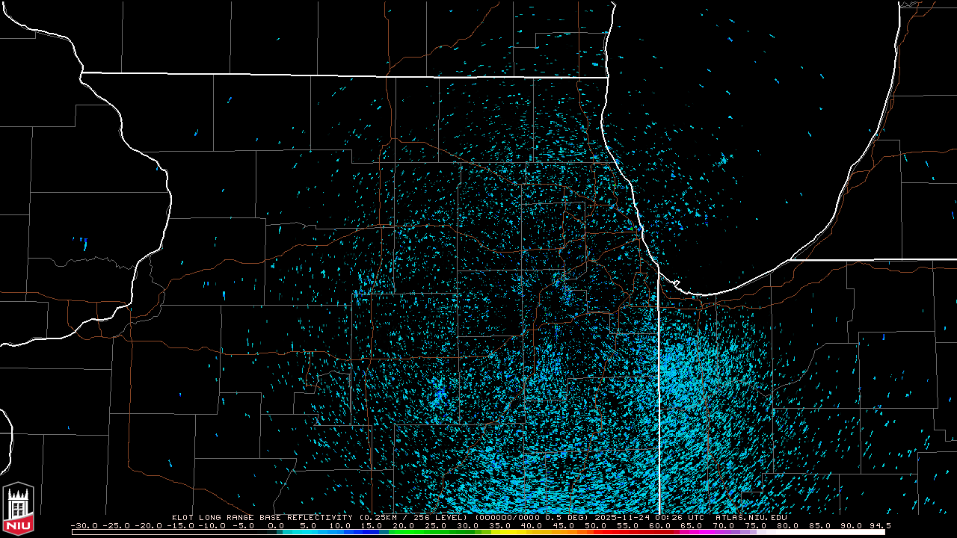Screen dimensions: 957x538
Task: Click the NIU castle logo
Action: click(18, 509)
